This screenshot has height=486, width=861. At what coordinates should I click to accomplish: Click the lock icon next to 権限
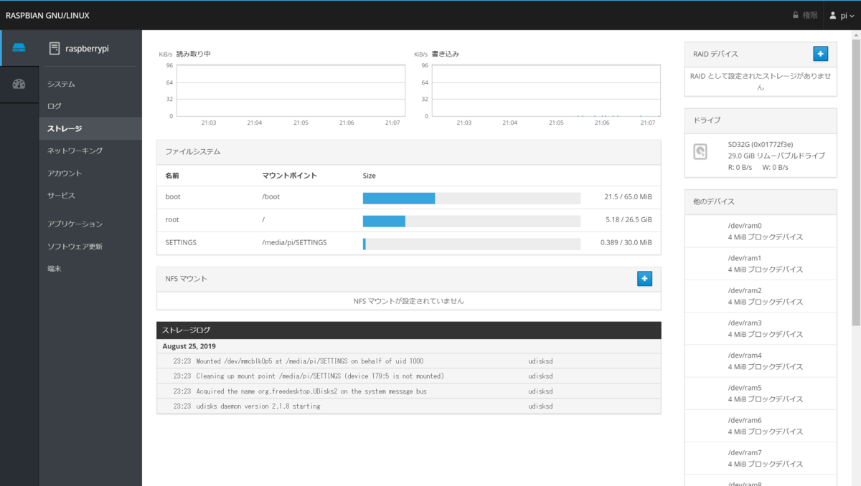pyautogui.click(x=795, y=15)
